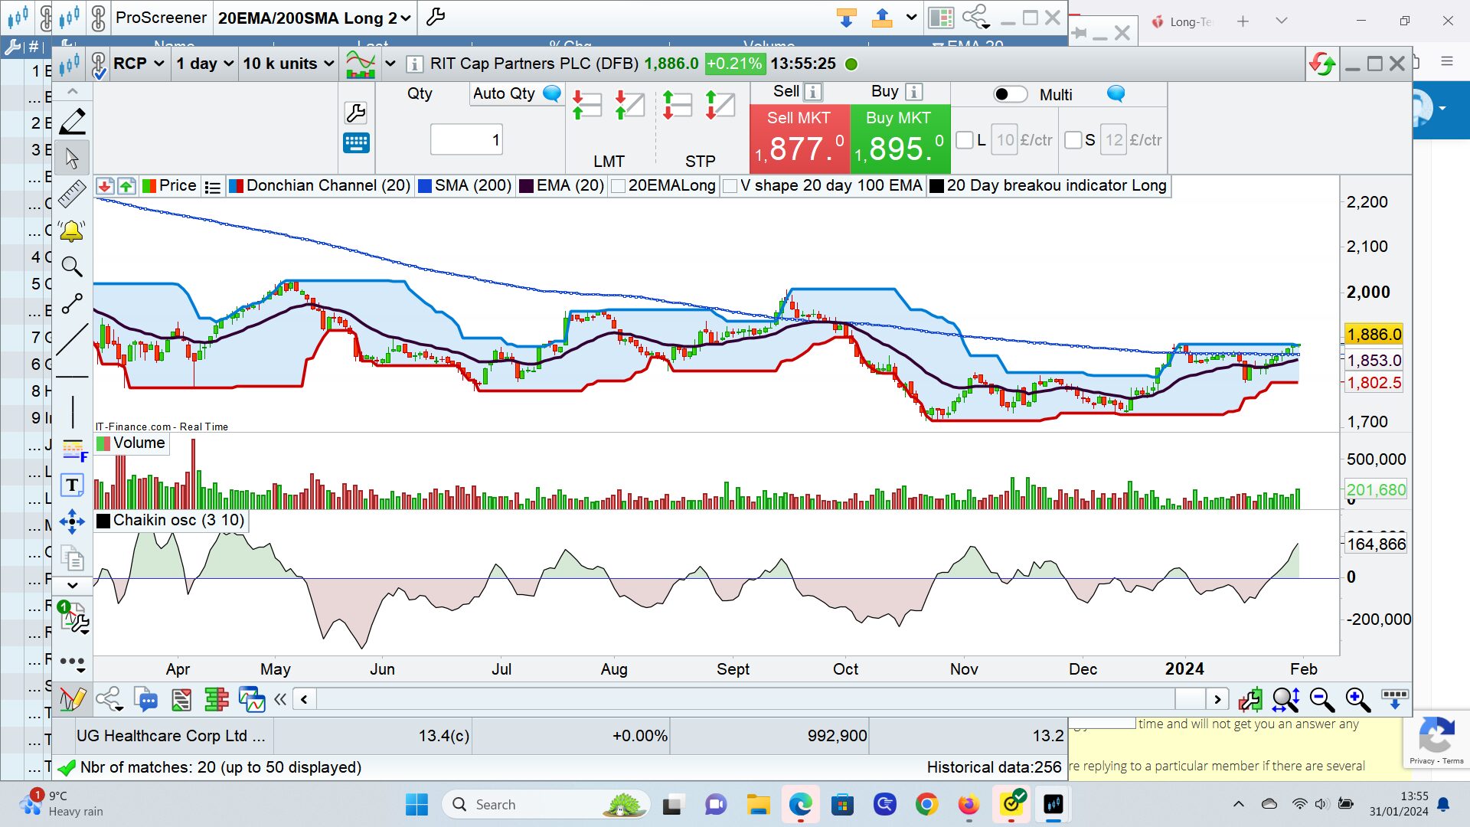Open the 1 day timeframe dropdown
This screenshot has width=1470, height=827.
[204, 64]
